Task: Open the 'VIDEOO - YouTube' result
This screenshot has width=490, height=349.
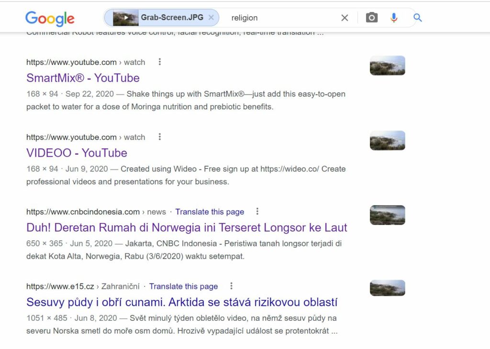Action: [77, 153]
